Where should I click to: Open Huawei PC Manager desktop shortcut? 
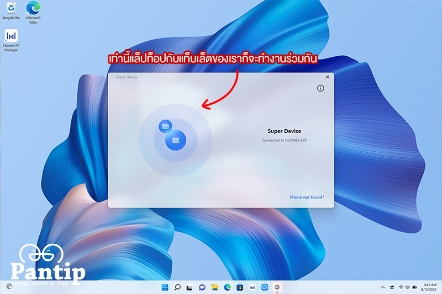11,40
